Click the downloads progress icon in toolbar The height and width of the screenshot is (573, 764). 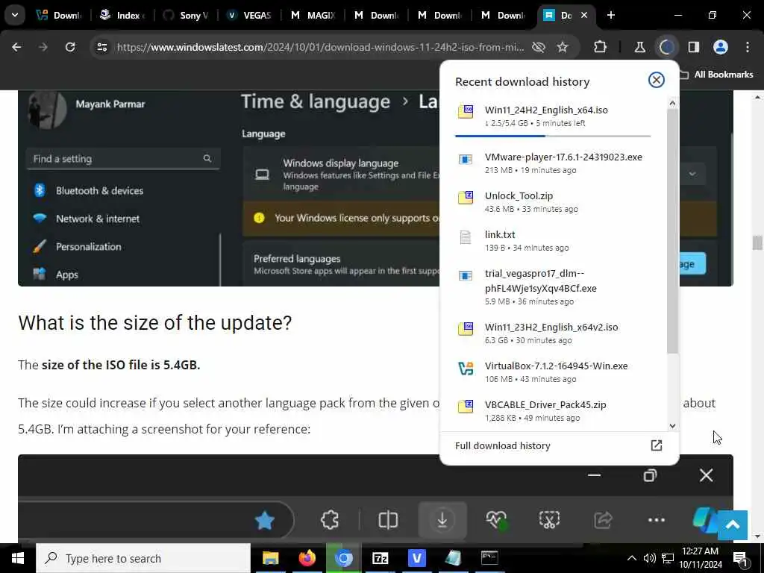(x=666, y=47)
